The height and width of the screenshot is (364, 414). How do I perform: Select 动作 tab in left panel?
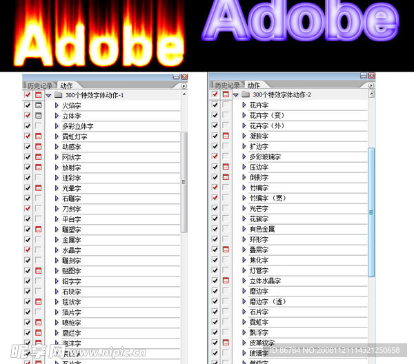66,85
